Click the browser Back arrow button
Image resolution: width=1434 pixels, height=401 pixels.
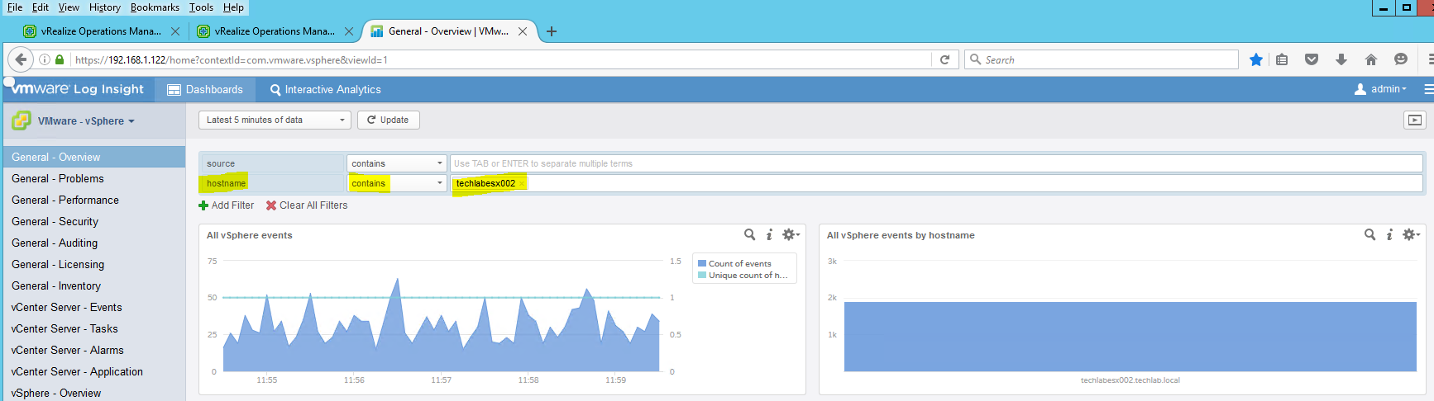(21, 59)
